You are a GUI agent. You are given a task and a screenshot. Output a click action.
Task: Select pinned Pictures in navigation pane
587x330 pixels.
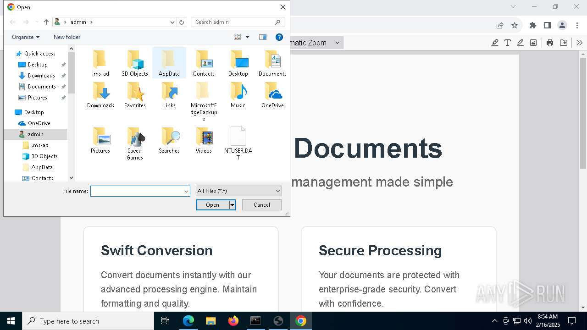[38, 98]
